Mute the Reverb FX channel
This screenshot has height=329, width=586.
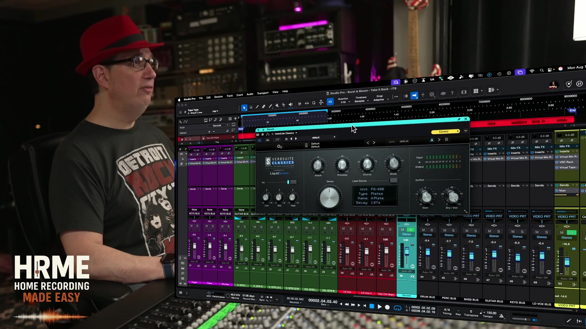403,230
